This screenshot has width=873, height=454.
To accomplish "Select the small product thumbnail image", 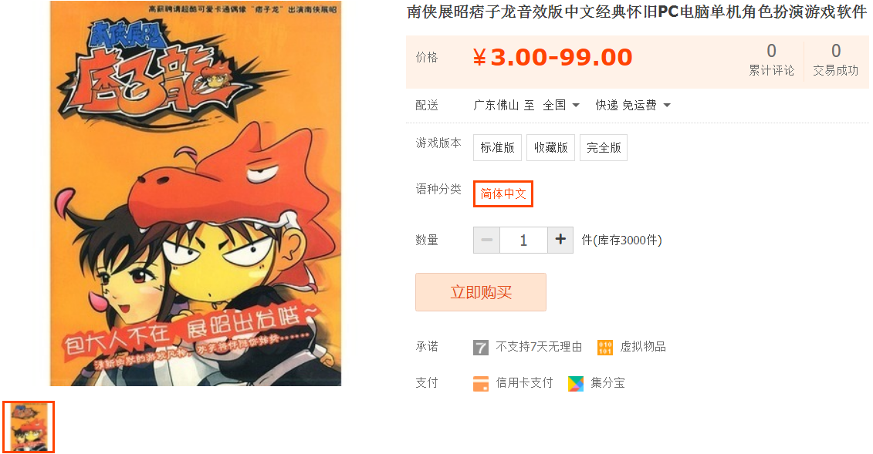I will tap(29, 427).
